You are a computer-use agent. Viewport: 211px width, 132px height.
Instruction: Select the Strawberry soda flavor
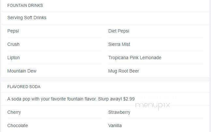tap(119, 112)
